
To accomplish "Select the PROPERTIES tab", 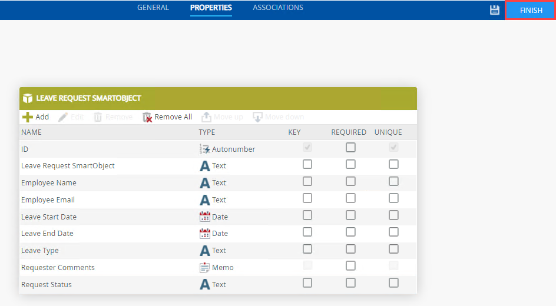I will [211, 8].
